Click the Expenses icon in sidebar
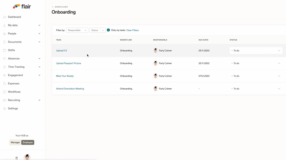286x160 pixels. pyautogui.click(x=5, y=84)
